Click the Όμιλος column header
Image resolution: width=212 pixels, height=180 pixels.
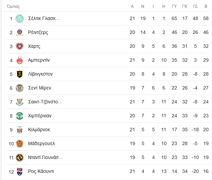(13, 6)
